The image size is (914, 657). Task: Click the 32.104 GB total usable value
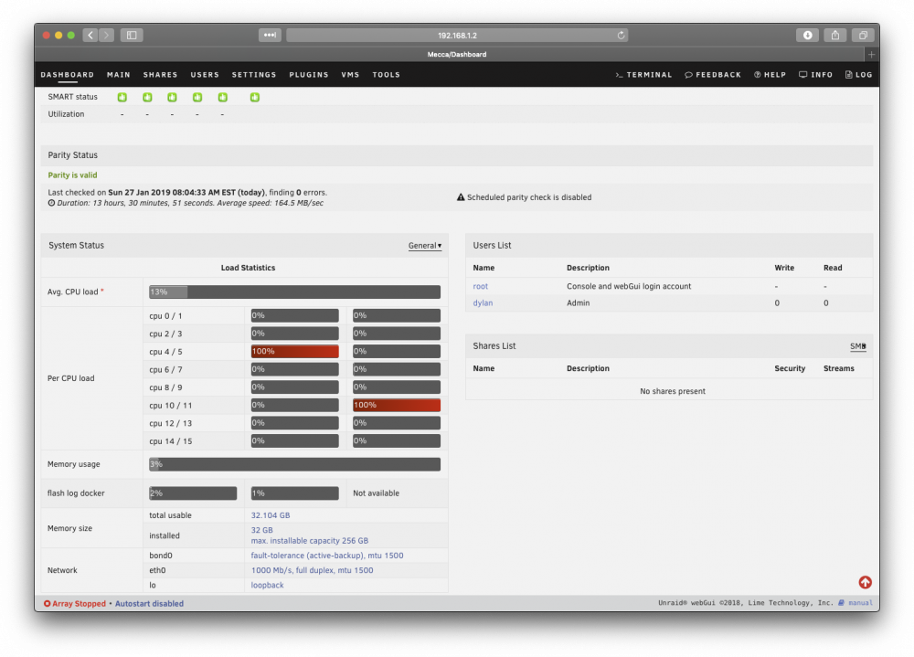(271, 515)
